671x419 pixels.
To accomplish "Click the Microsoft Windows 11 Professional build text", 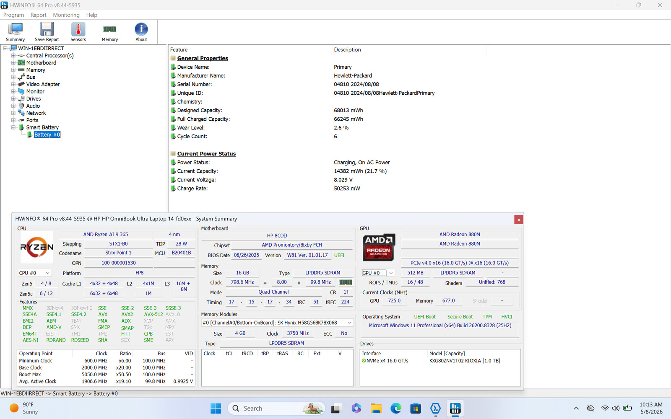I will click(x=440, y=326).
